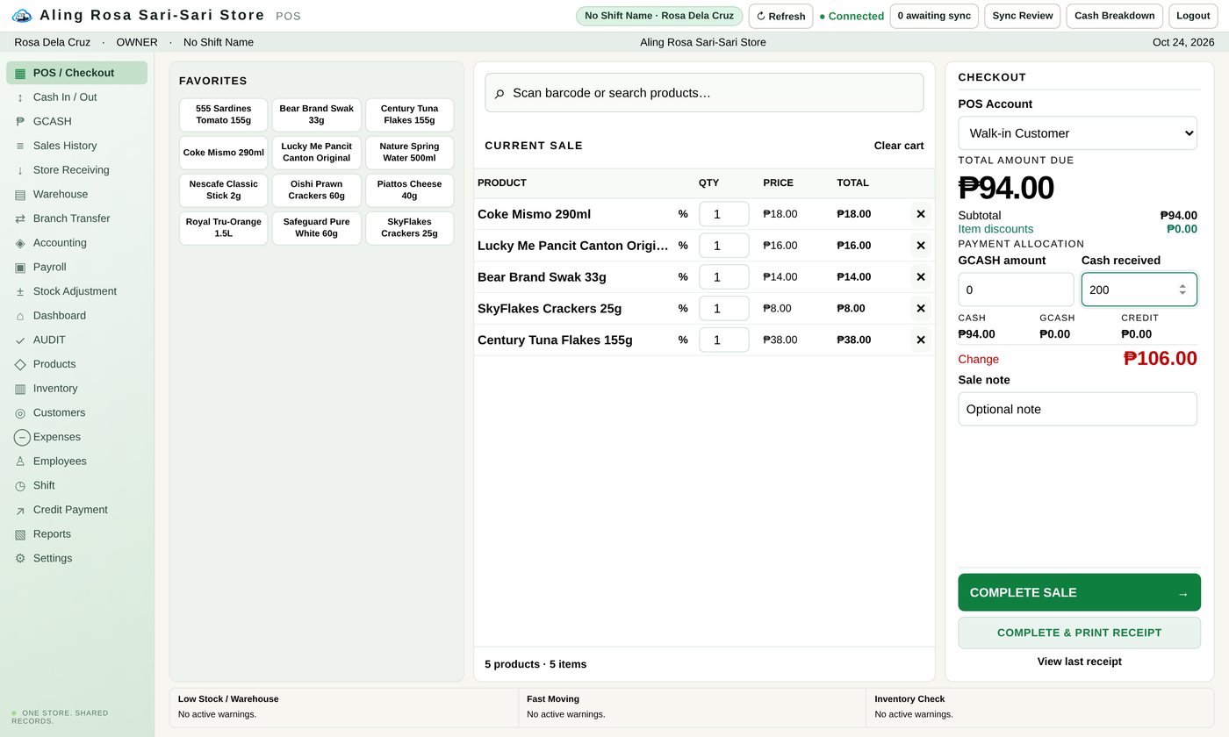The width and height of the screenshot is (1229, 737).
Task: Click View last receipt link
Action: 1079,662
